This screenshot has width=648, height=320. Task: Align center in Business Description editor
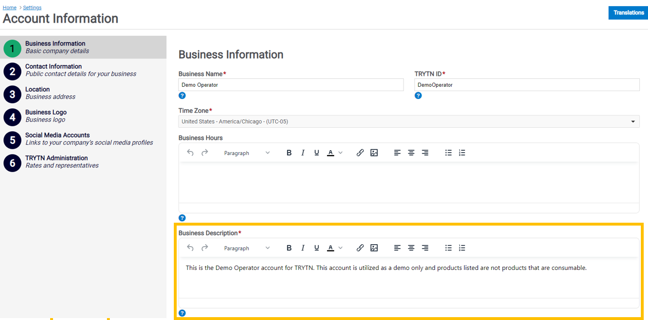tap(411, 248)
